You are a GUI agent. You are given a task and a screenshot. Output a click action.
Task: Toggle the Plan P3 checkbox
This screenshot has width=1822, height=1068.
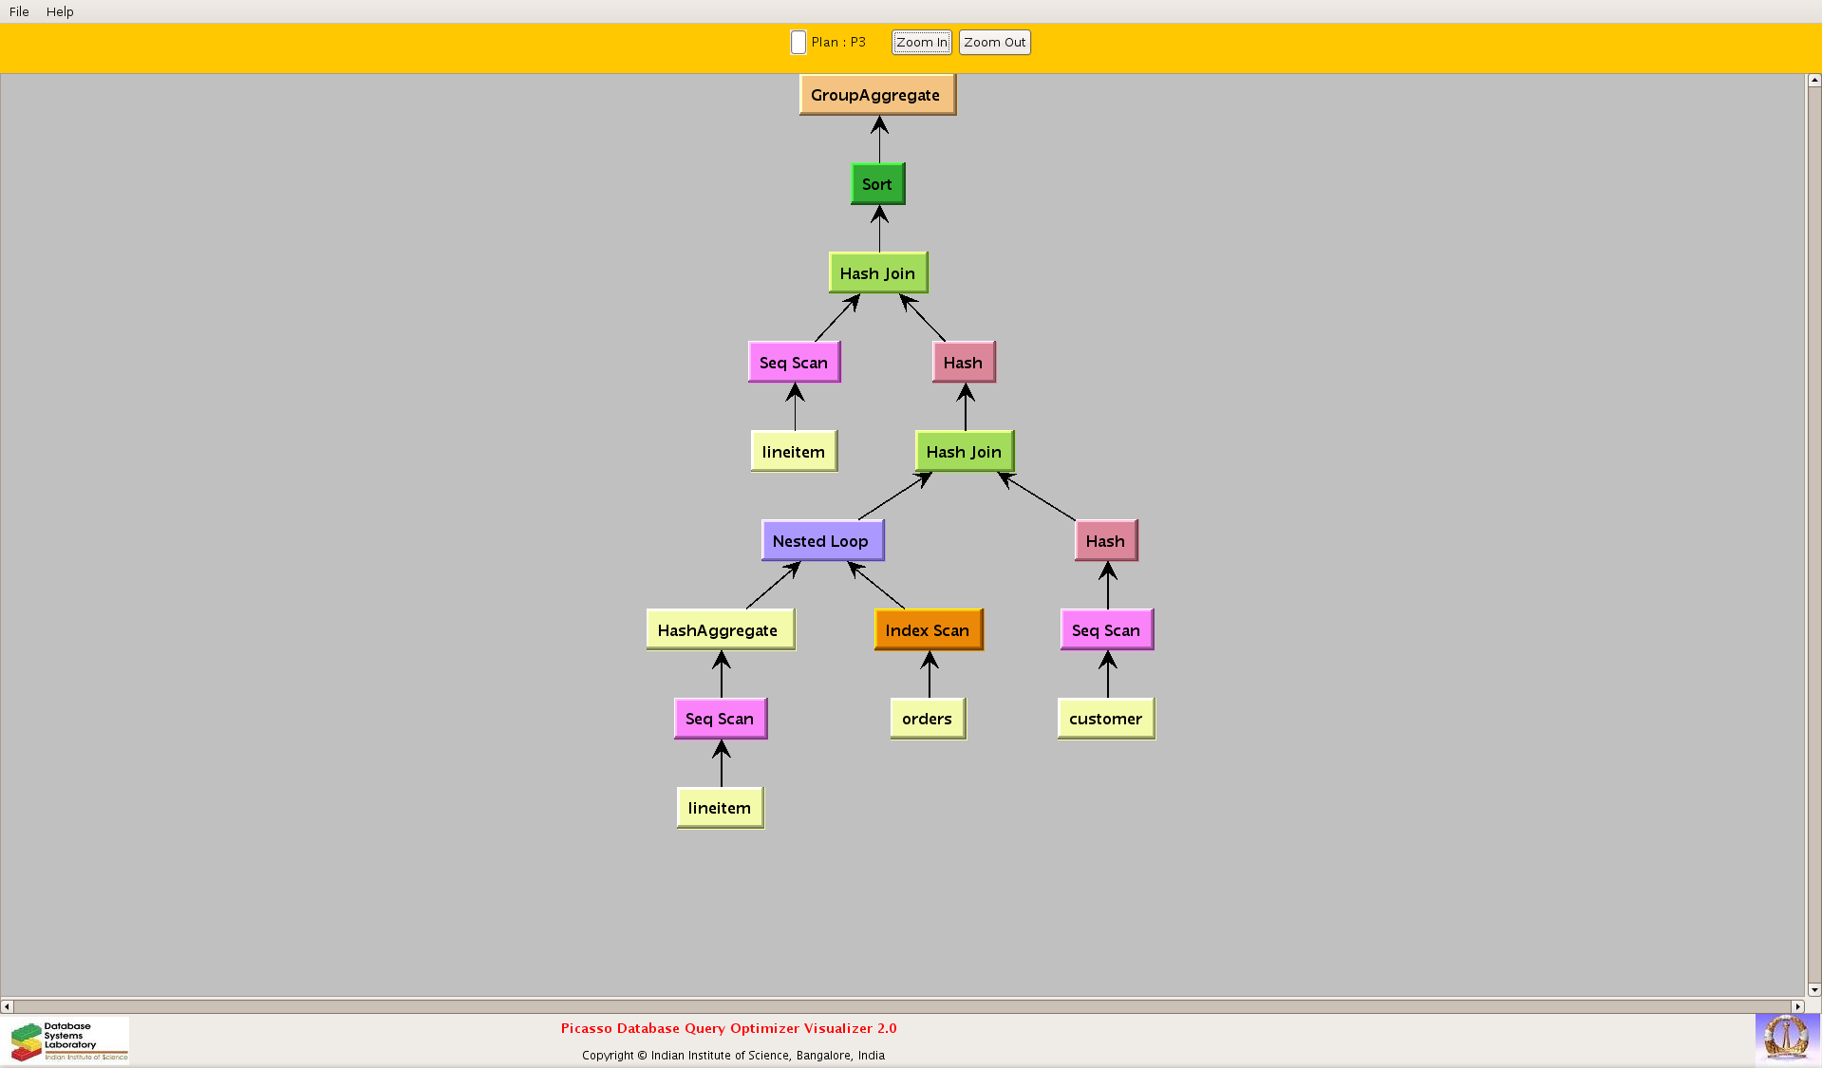[x=798, y=43]
